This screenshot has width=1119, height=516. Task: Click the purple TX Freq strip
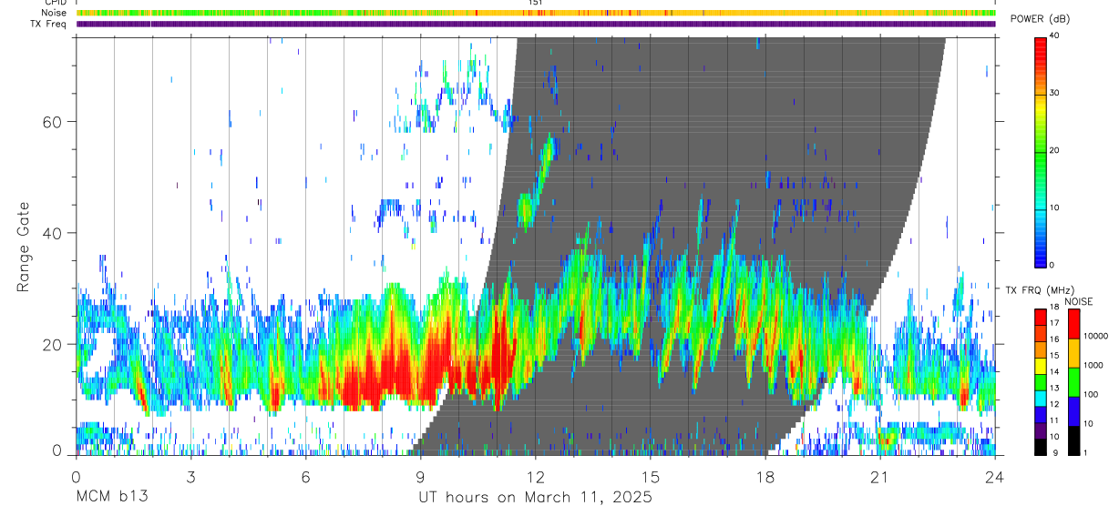click(x=536, y=24)
